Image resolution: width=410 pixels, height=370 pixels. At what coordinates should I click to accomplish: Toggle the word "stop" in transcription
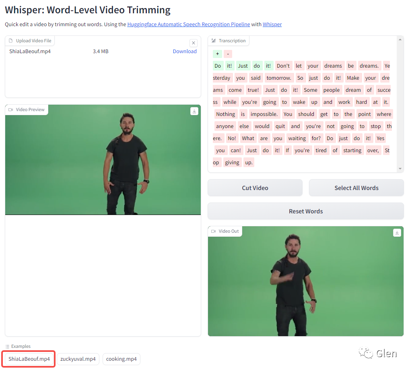coord(375,126)
